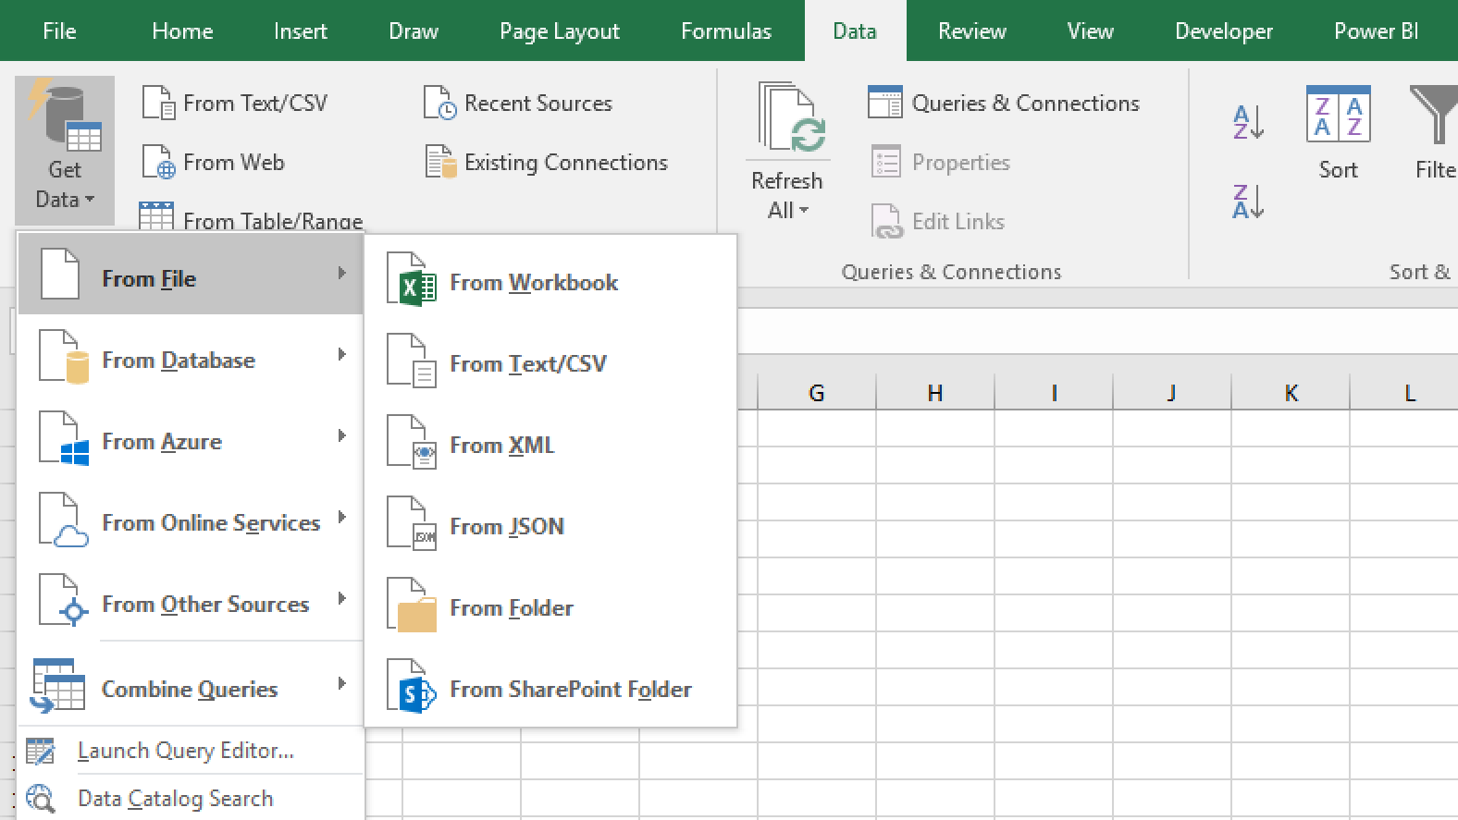Click the Sort Z to A icon
The image size is (1458, 820).
(1248, 201)
